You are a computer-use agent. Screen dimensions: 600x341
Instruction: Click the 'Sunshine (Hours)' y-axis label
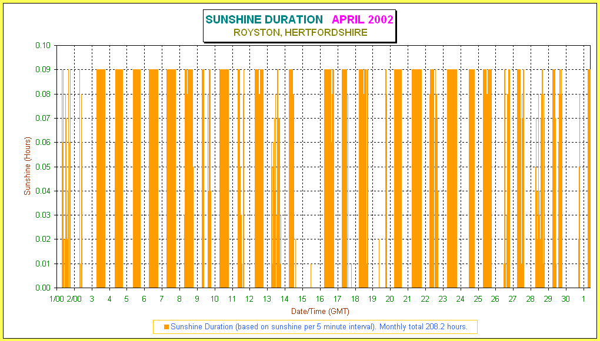[x=27, y=166]
